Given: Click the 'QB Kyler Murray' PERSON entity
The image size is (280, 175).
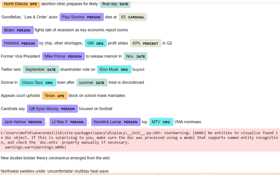Looking at the screenshot, I should (x=52, y=109).
